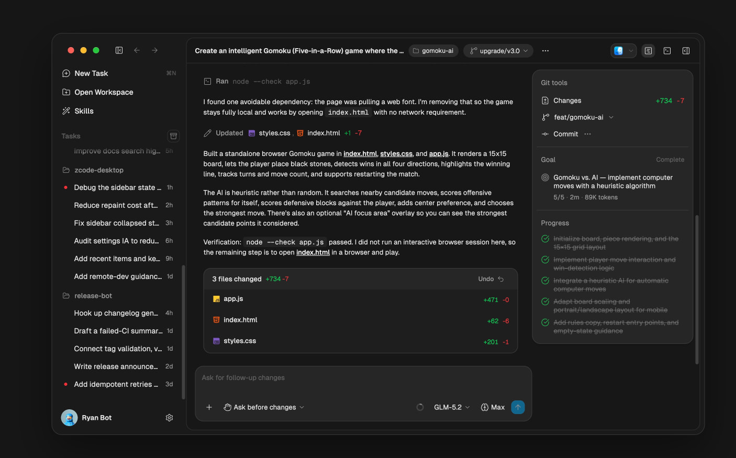
Task: Follow the app.js link in summary paragraph
Action: (439, 153)
